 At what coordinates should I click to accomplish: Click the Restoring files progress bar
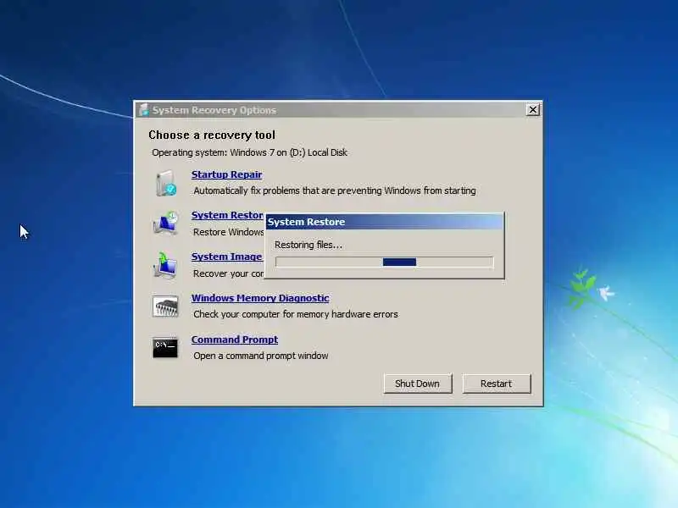385,262
